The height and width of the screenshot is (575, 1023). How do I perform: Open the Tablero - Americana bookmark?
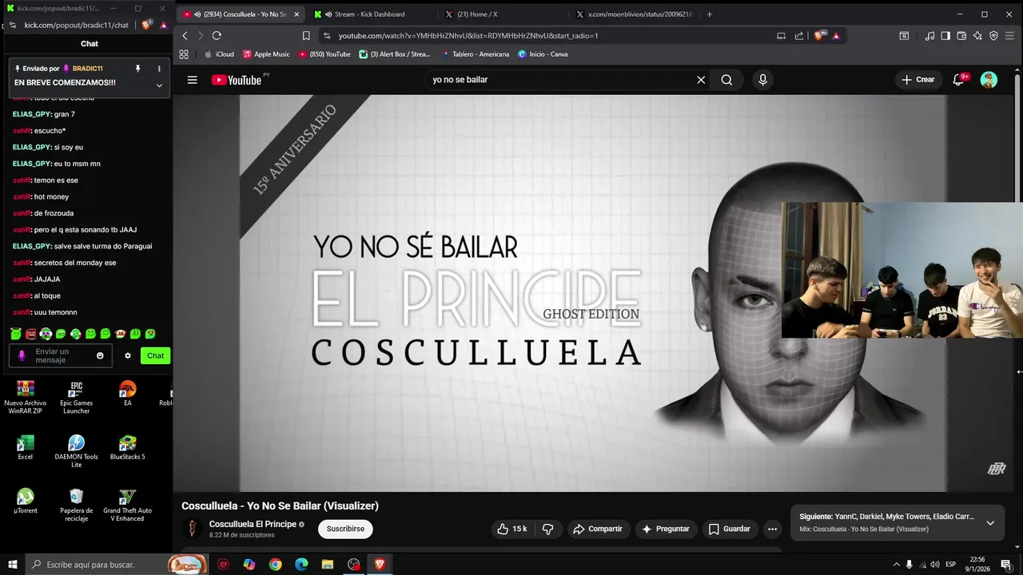point(475,54)
